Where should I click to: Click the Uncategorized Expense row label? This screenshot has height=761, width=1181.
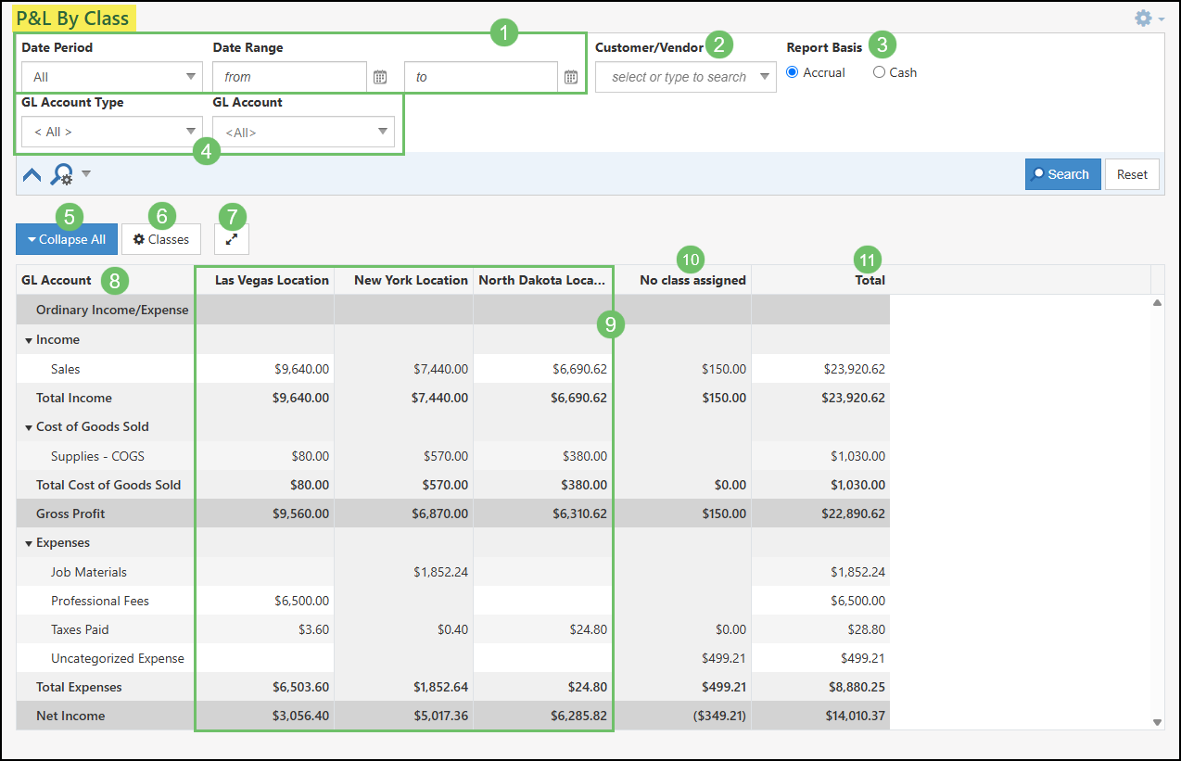tap(118, 658)
